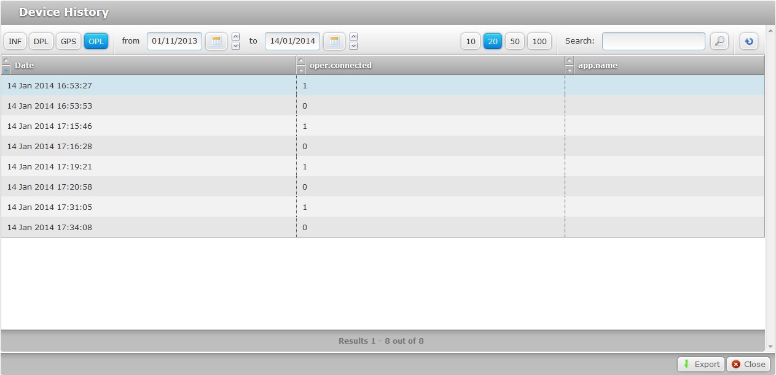Sort the Date column ascending

pyautogui.click(x=5, y=61)
